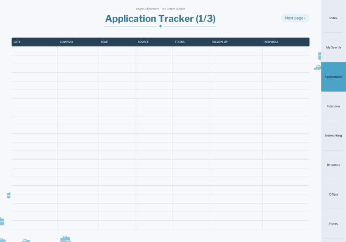Screen dimensions: 346x242
Task: Switch to the Networking tab
Action: pos(333,136)
